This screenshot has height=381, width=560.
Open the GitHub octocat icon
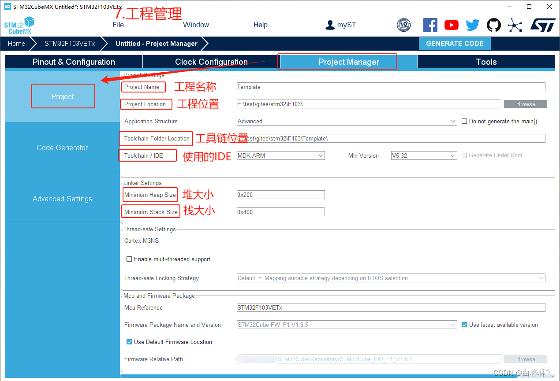[493, 25]
